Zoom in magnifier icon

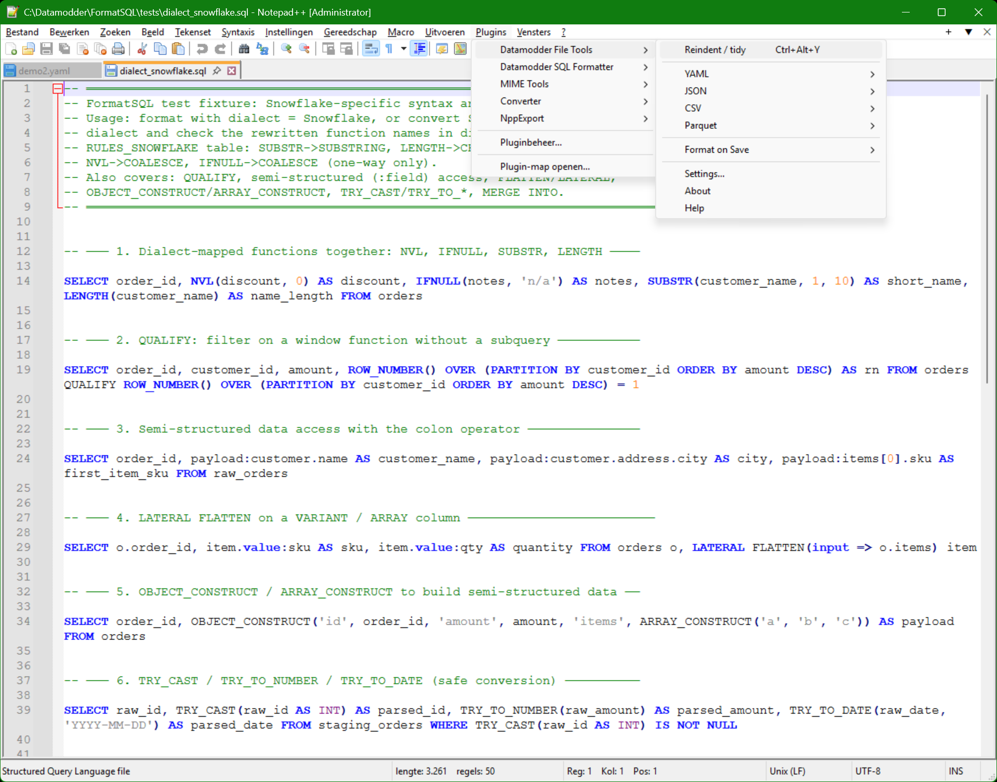(286, 49)
